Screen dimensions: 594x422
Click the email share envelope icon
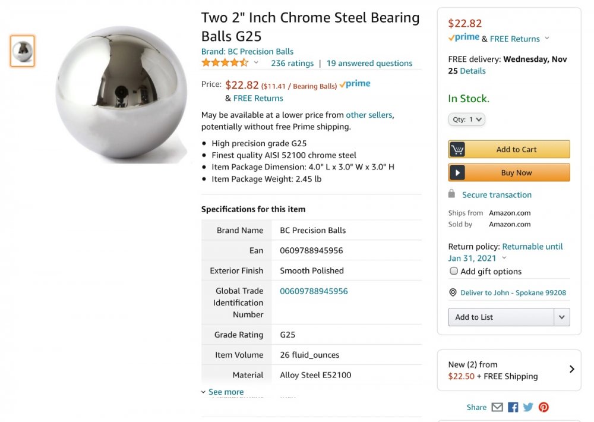pos(497,407)
